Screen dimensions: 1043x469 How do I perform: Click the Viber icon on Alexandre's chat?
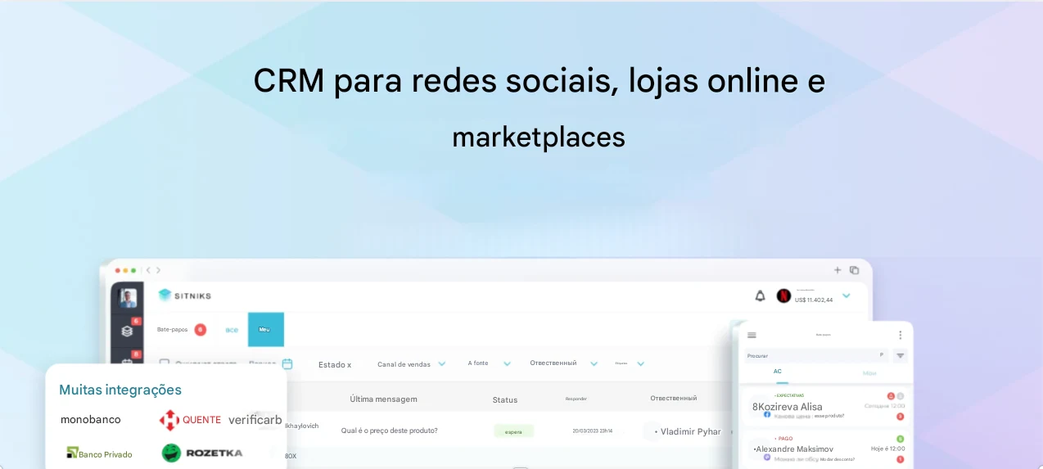767,458
